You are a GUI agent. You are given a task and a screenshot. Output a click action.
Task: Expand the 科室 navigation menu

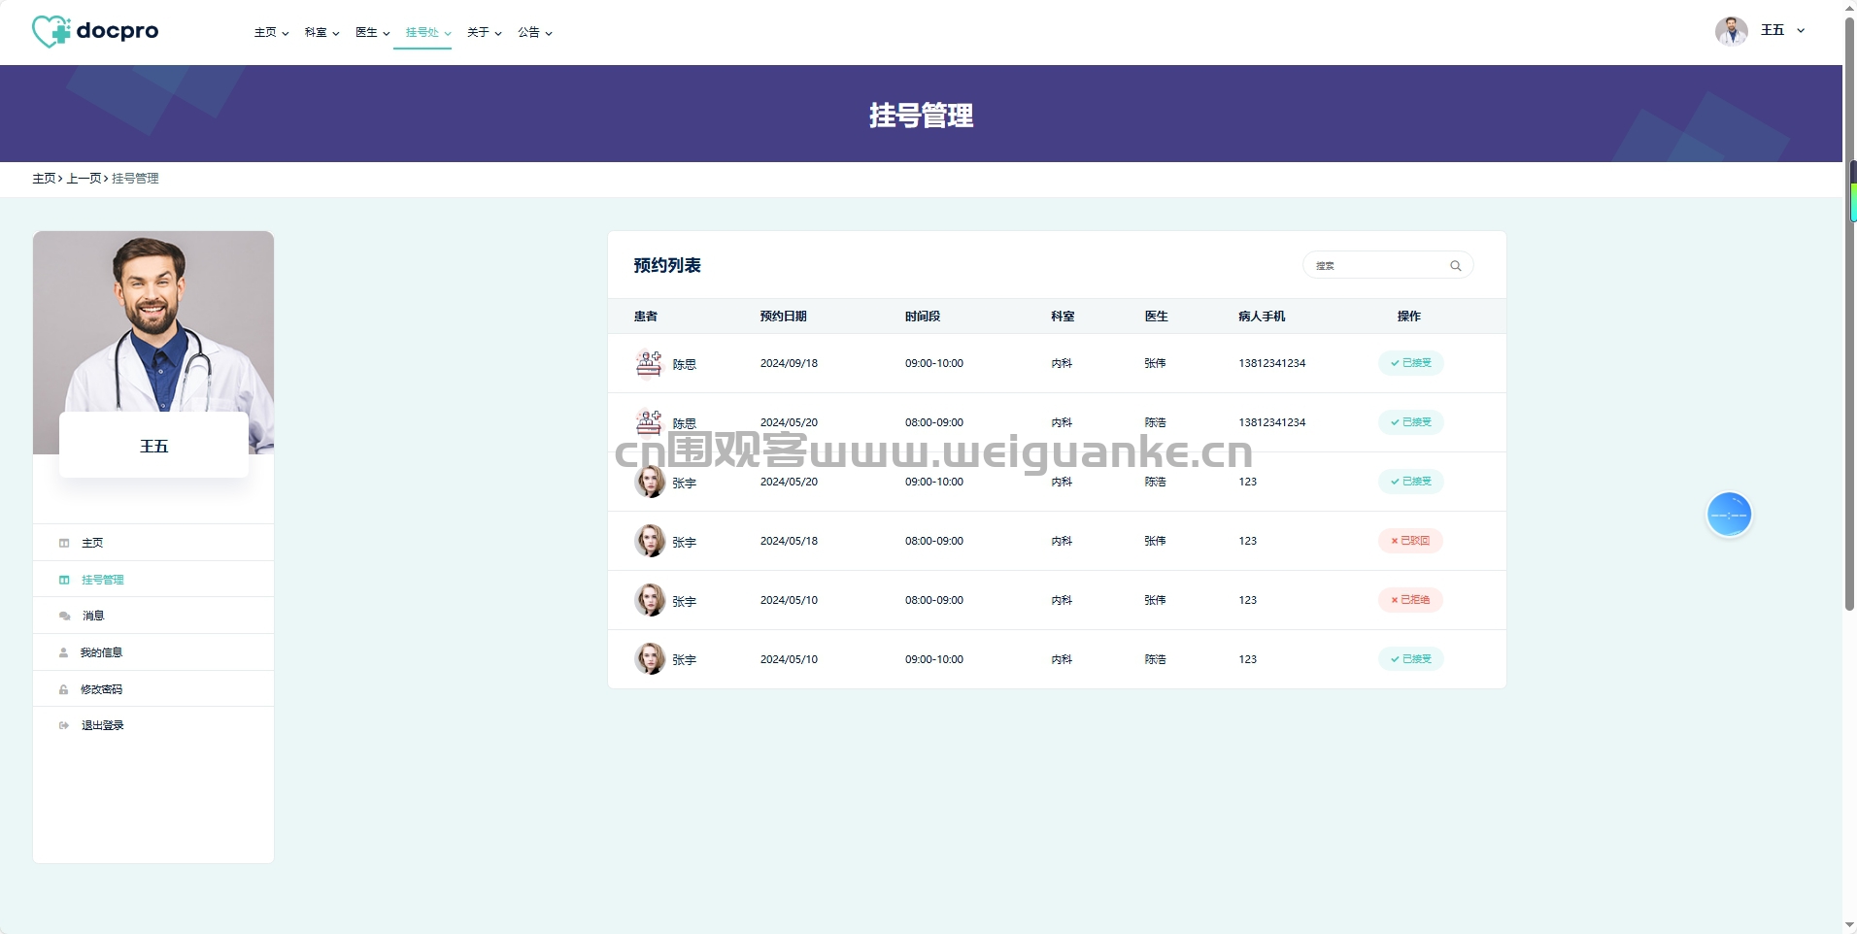tap(322, 33)
